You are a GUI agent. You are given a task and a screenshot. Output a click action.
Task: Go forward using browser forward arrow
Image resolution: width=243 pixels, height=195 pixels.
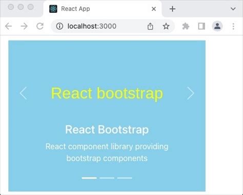pyautogui.click(x=24, y=26)
